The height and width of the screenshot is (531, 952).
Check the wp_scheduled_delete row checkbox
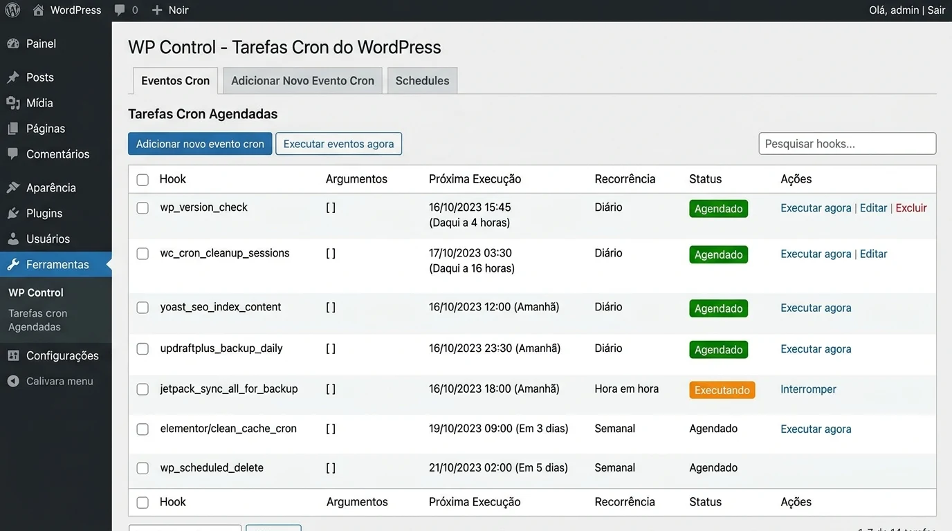[143, 468]
